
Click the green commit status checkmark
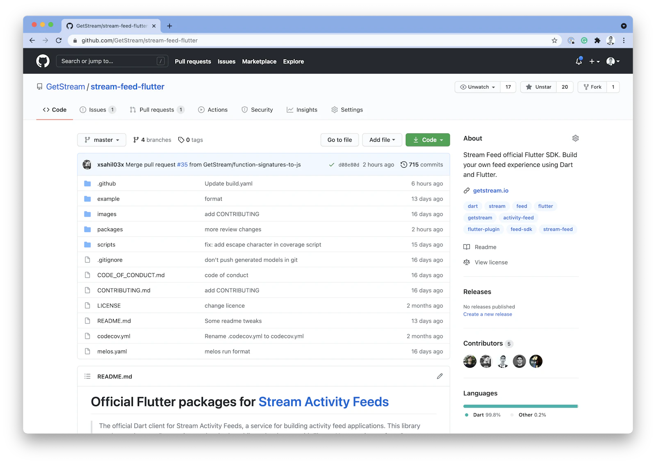click(x=331, y=165)
